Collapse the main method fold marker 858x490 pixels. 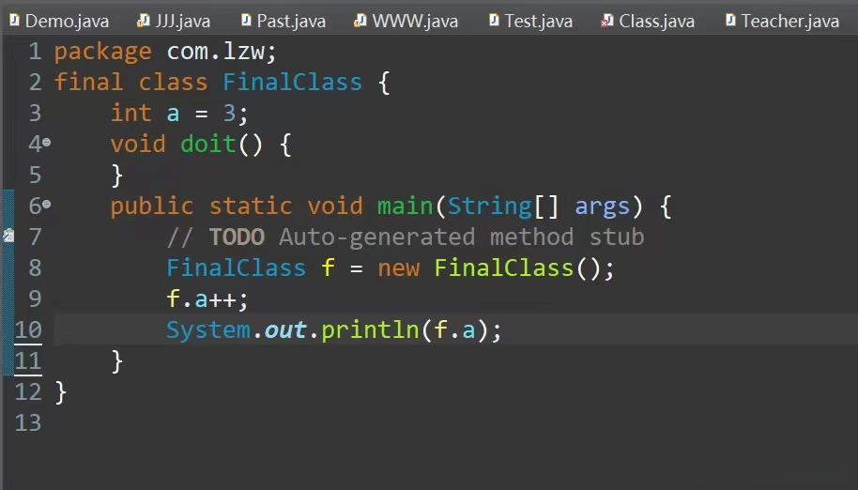[x=47, y=204]
